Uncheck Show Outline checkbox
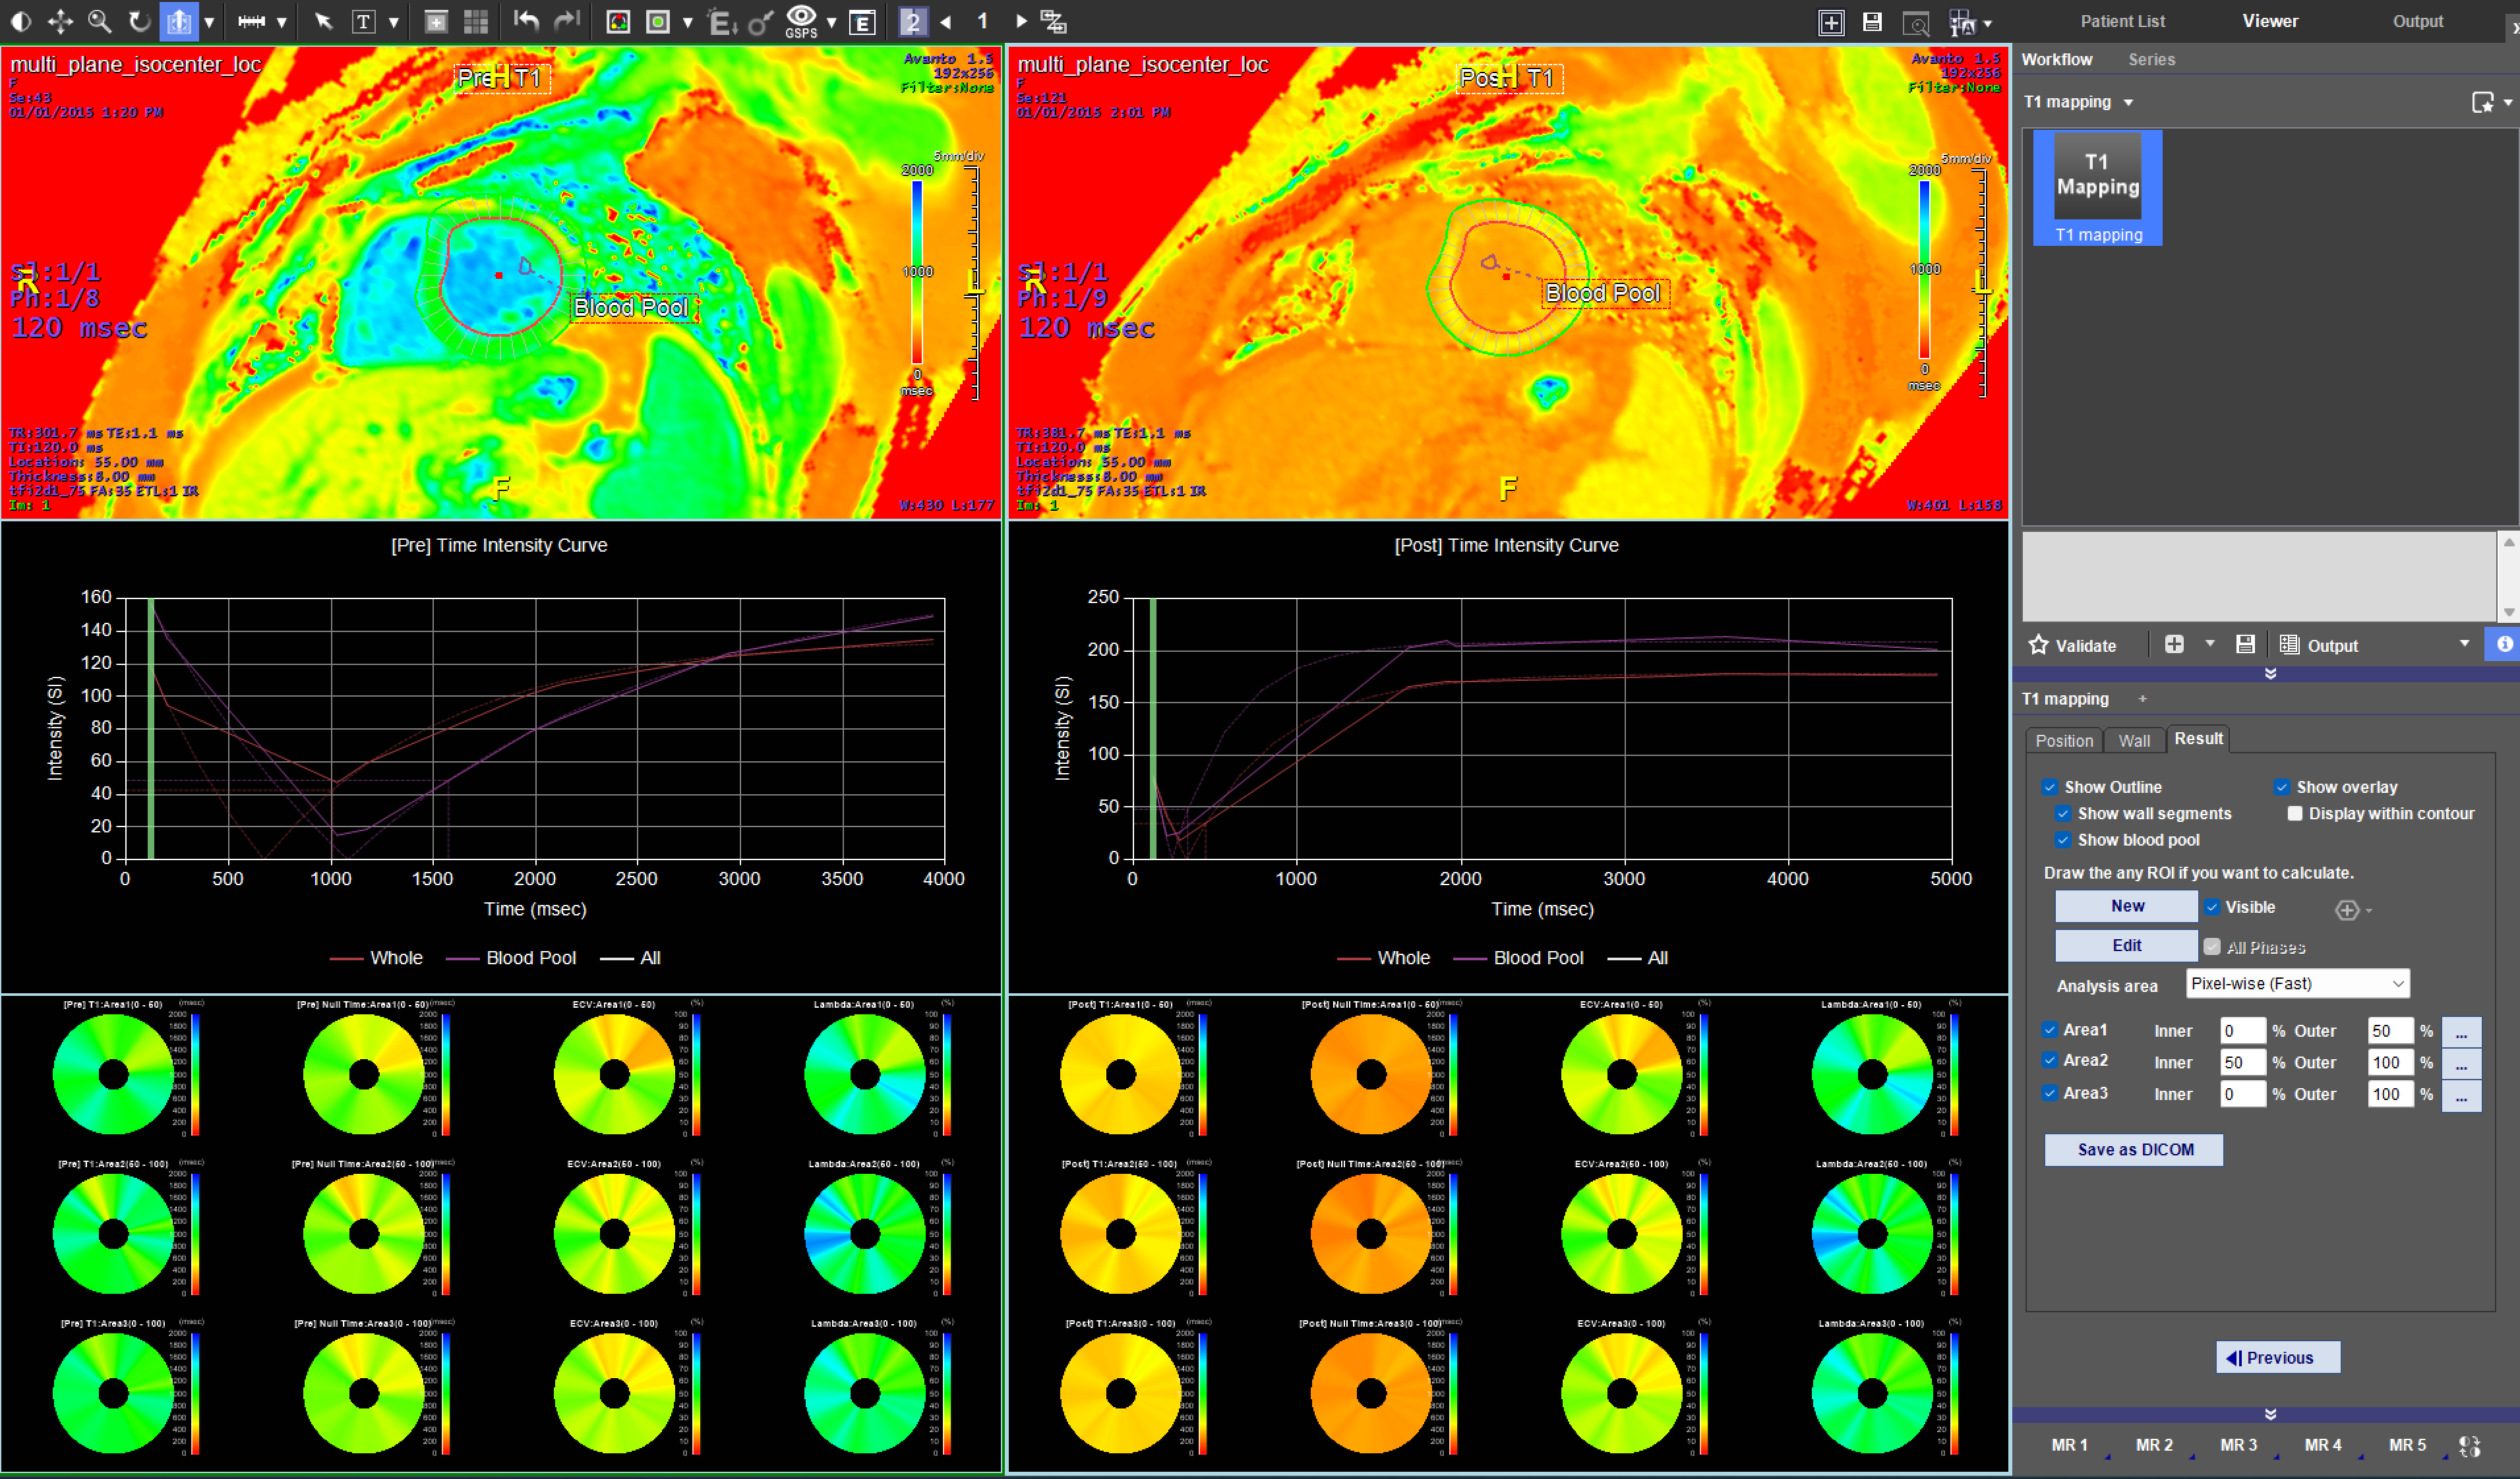 pos(2050,788)
